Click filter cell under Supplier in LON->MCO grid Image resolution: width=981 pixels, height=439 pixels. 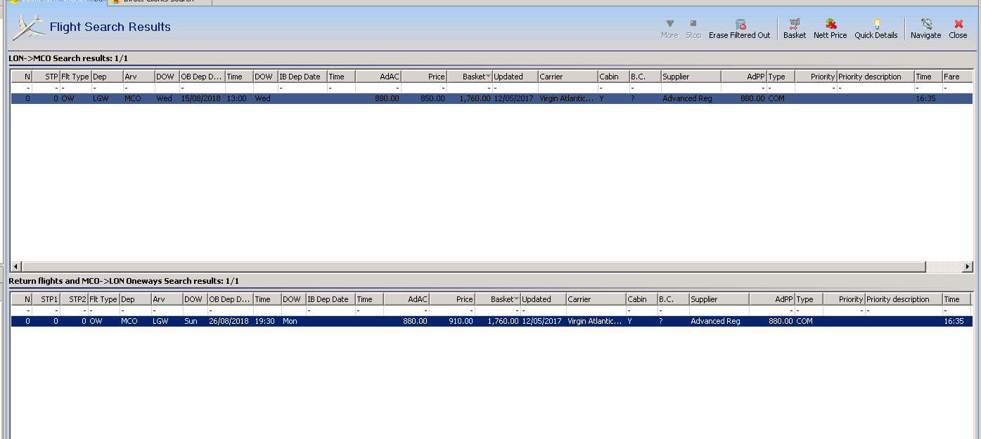click(691, 88)
